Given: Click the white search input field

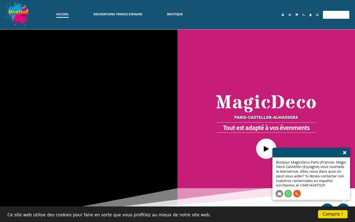Looking at the screenshot, I should [336, 15].
